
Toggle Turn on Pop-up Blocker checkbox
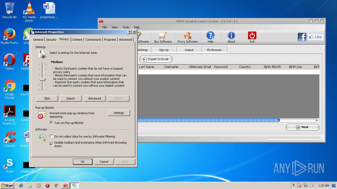click(x=51, y=123)
